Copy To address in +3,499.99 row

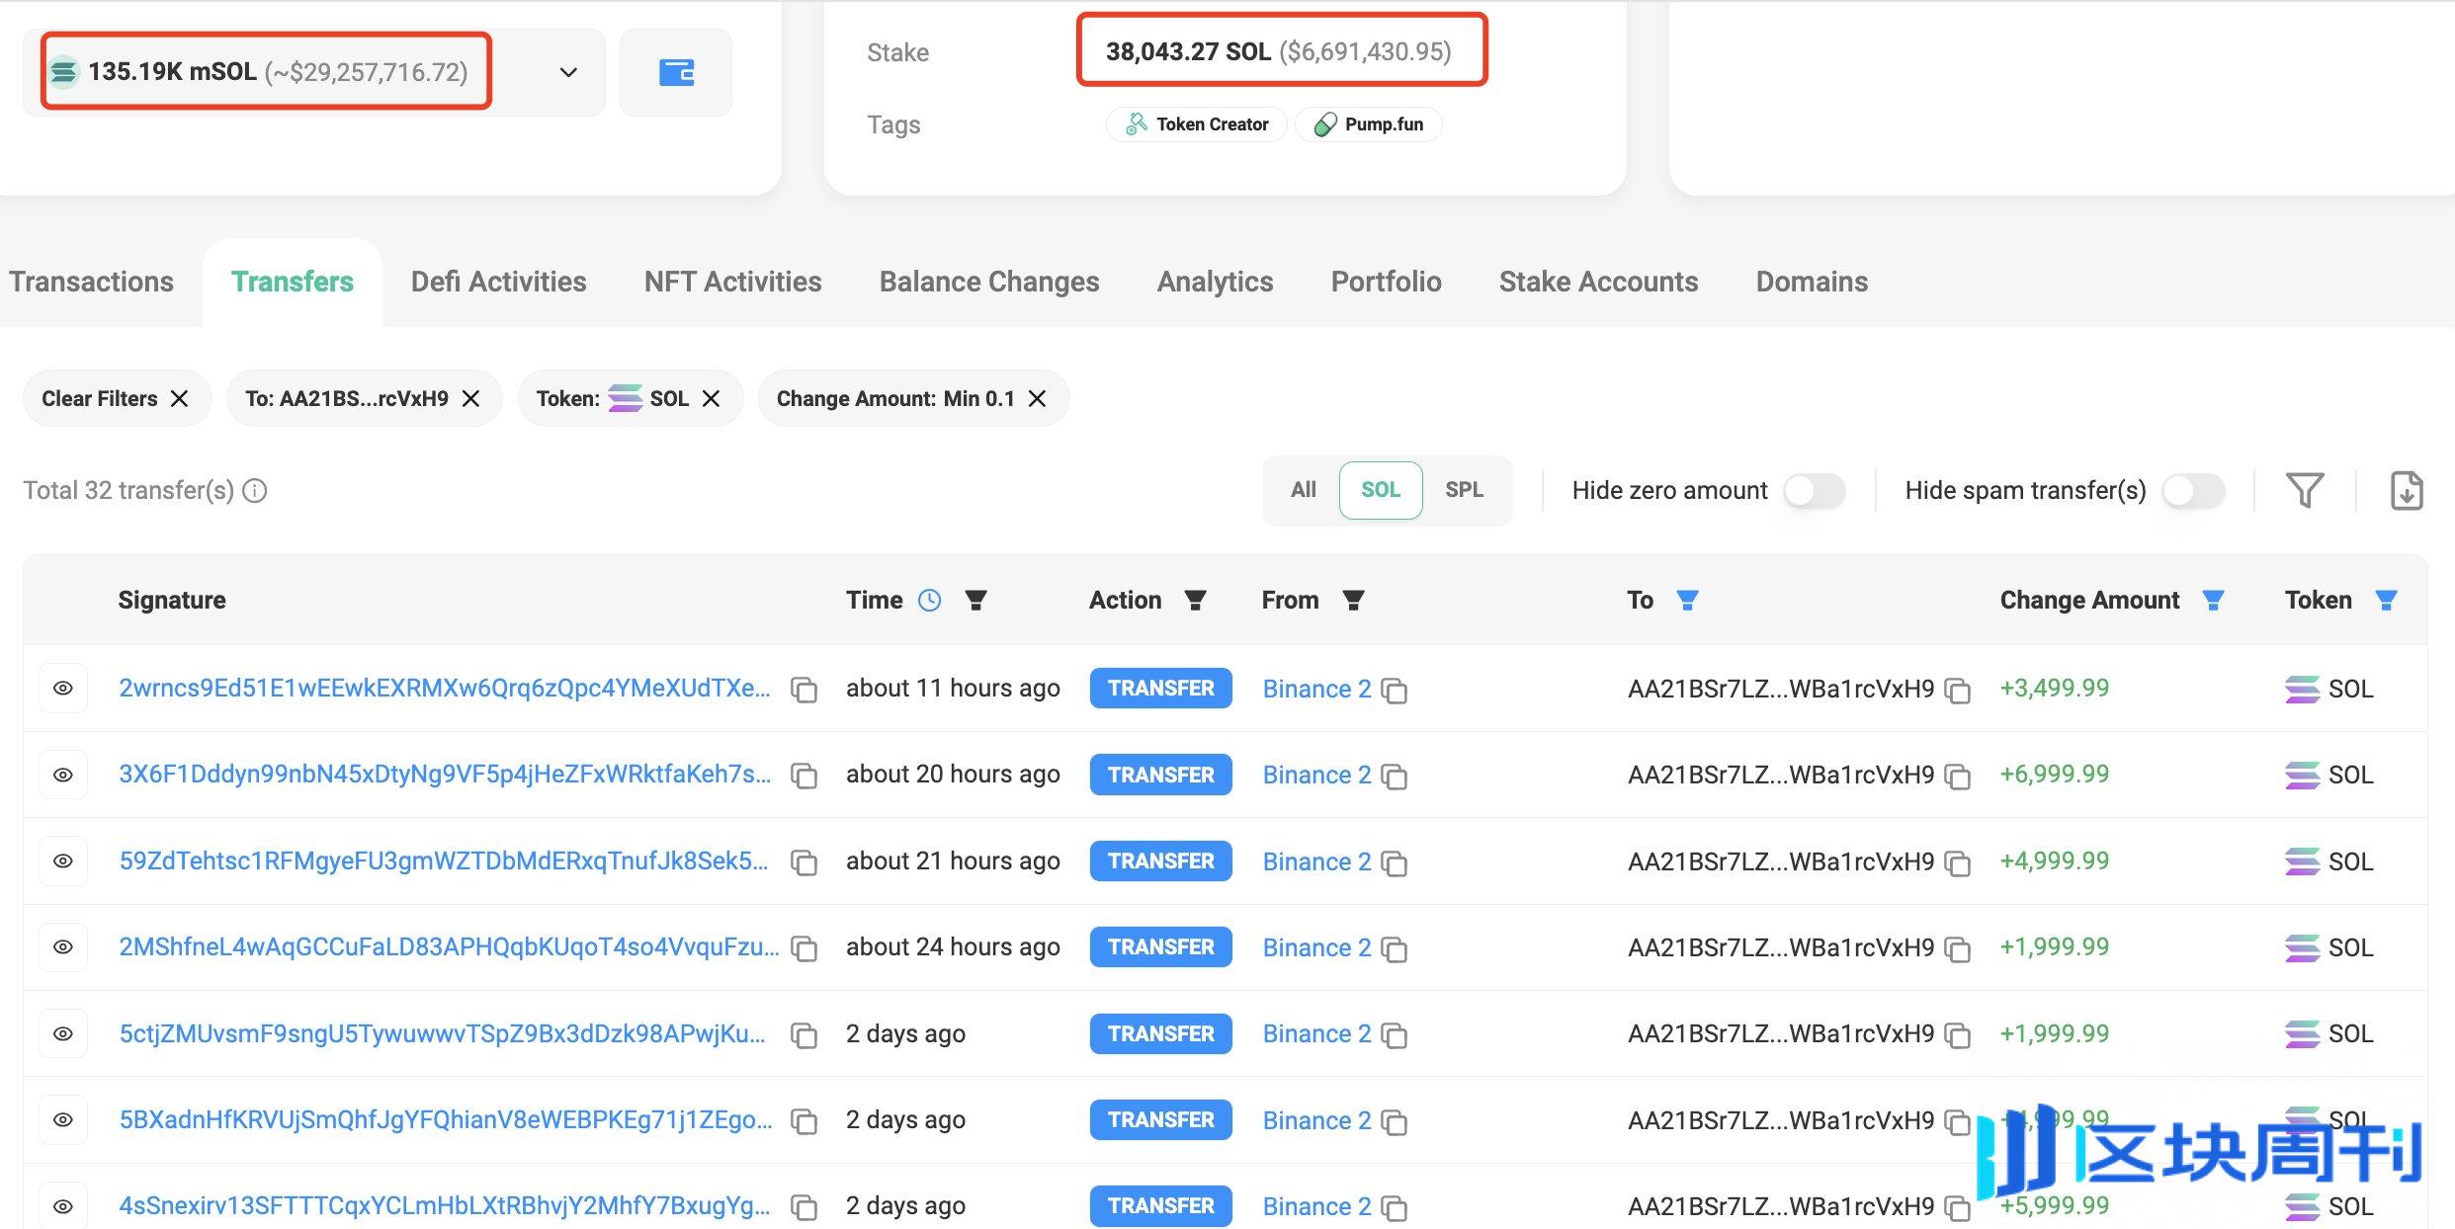click(1957, 690)
